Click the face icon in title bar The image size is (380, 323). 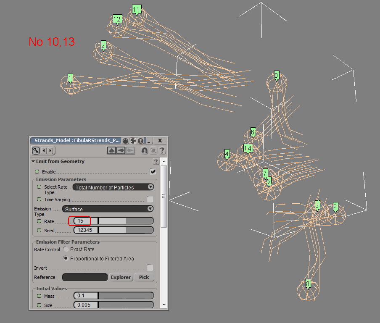[x=126, y=141]
